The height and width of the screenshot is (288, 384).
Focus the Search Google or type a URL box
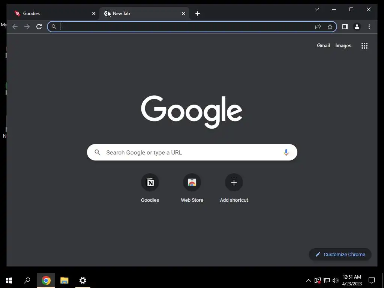(192, 152)
